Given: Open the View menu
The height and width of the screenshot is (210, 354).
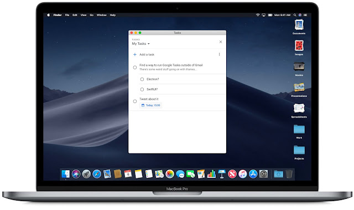Looking at the screenshot, I should click(84, 15).
